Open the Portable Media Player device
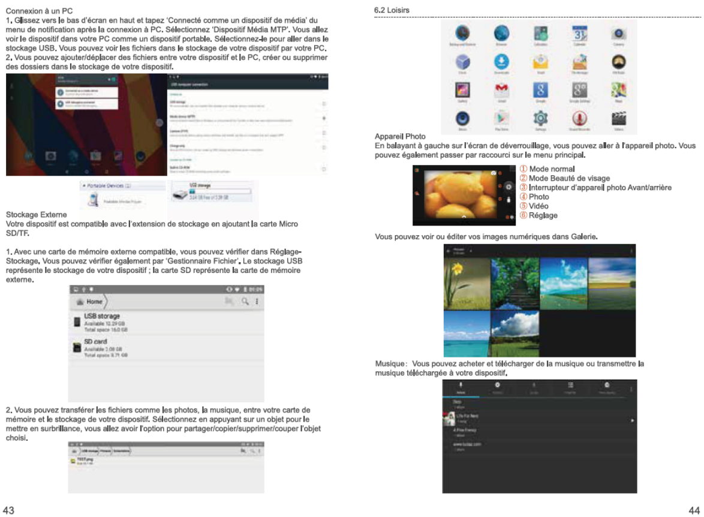The height and width of the screenshot is (517, 704). 115,200
